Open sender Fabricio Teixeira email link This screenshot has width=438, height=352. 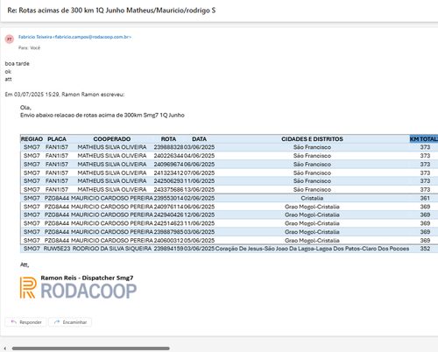(x=74, y=37)
